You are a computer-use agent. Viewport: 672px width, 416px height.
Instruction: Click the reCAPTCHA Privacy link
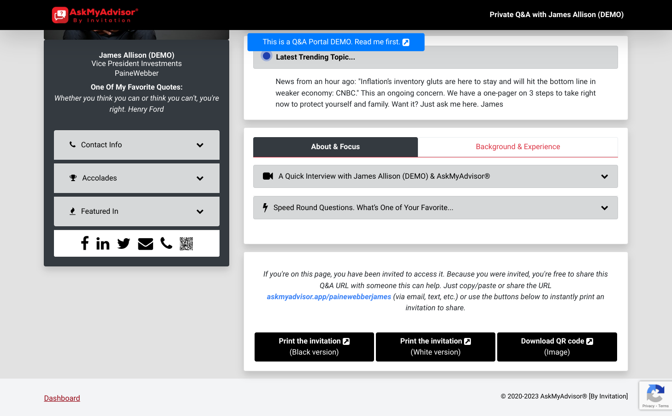click(648, 406)
